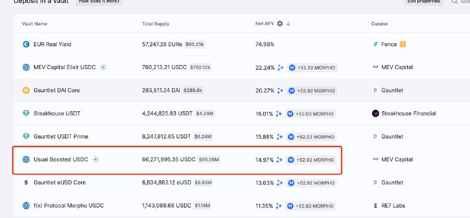Click Fence curator warning badge

click(403, 45)
